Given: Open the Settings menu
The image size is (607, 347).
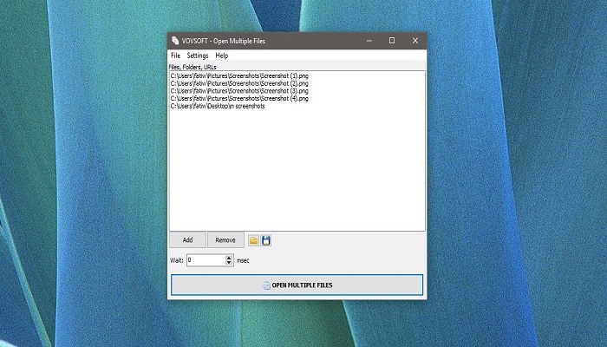Looking at the screenshot, I should coord(198,56).
